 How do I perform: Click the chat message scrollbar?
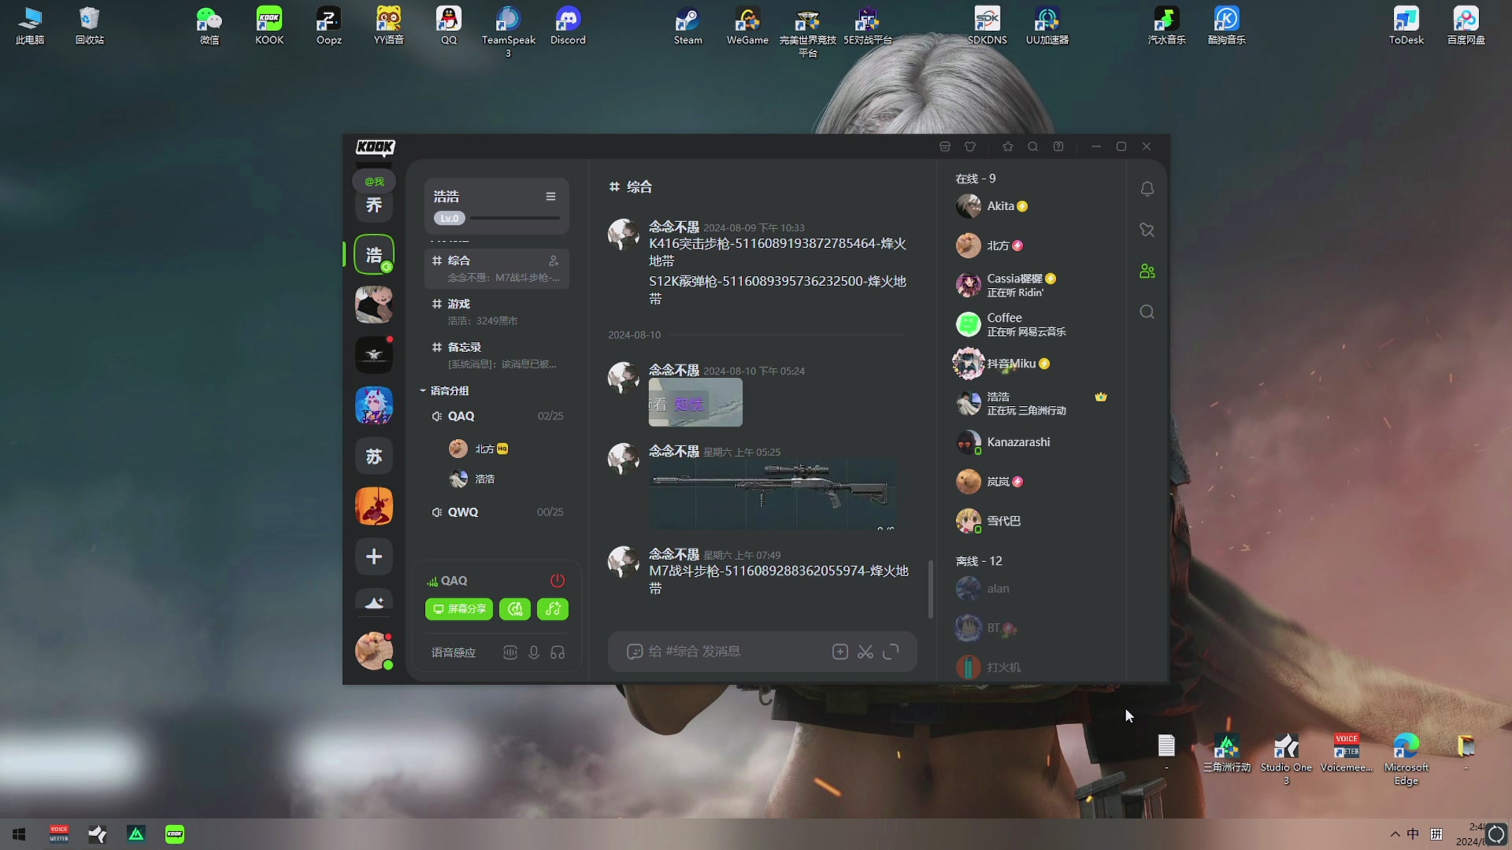coord(930,589)
